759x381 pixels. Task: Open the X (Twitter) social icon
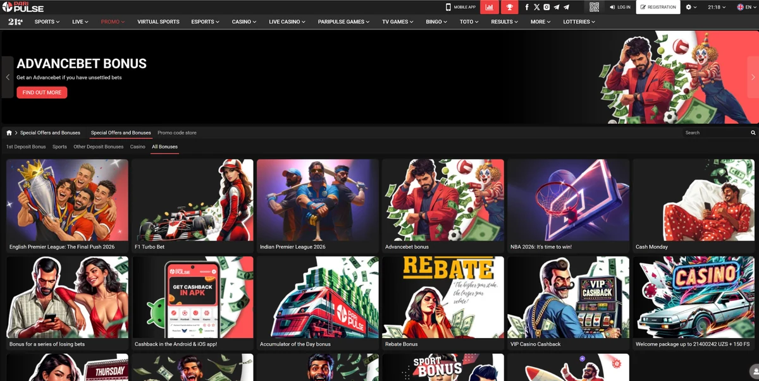(x=537, y=7)
